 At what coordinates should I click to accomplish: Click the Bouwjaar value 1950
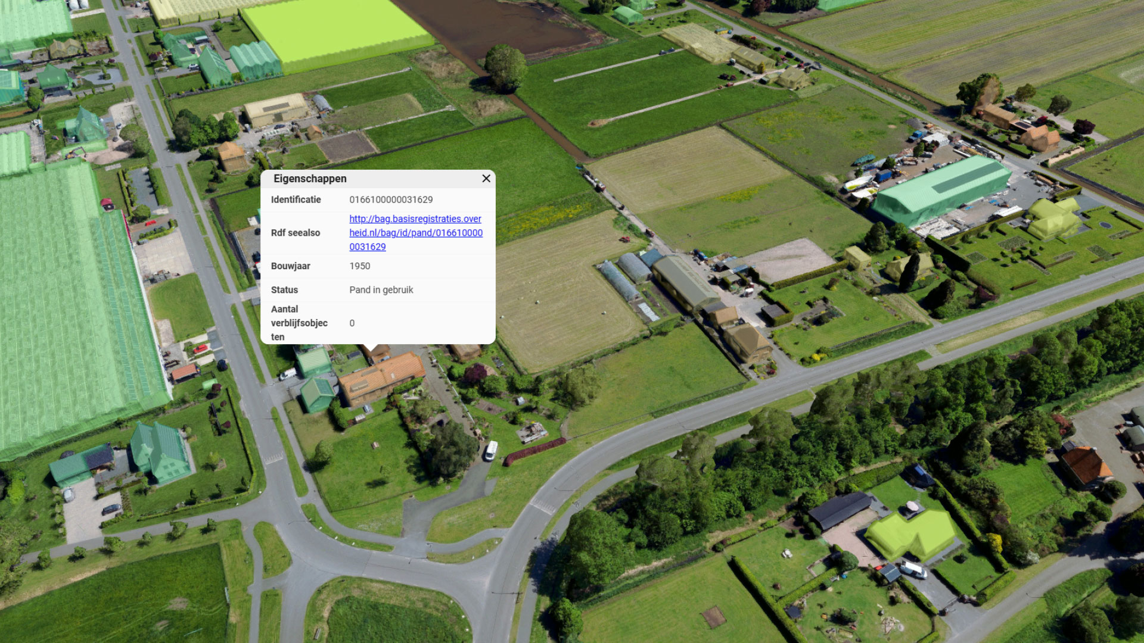tap(359, 266)
